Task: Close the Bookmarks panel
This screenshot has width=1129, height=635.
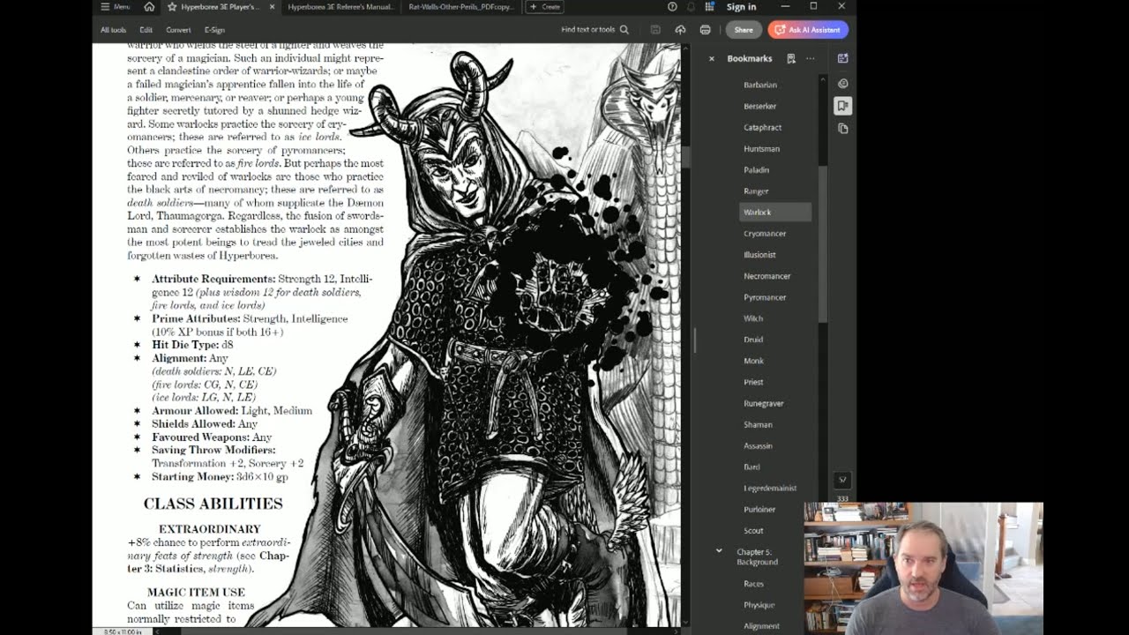Action: pos(712,59)
